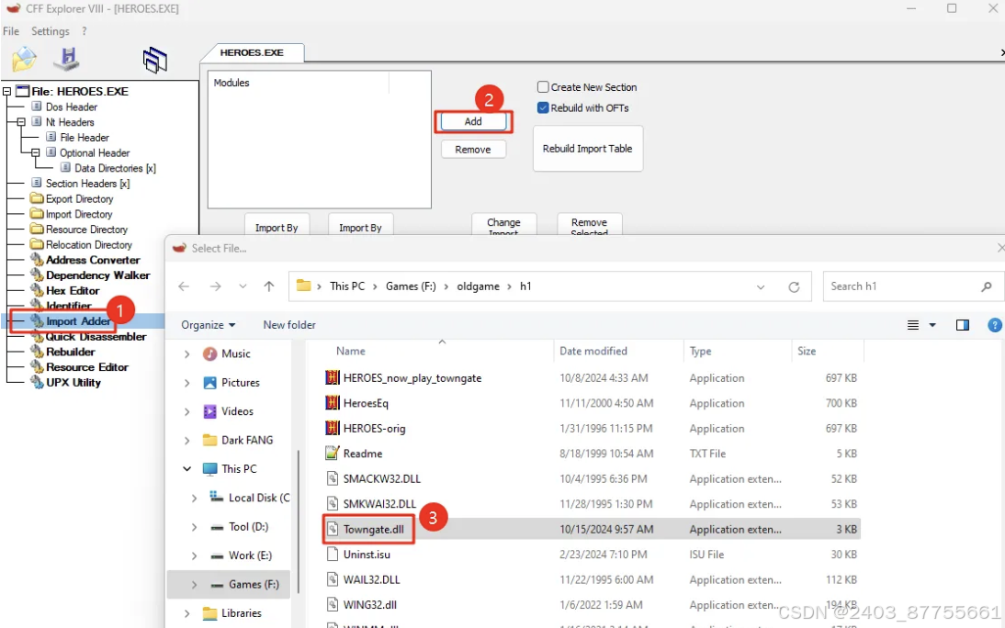Open Section Headers [x] node

87,184
